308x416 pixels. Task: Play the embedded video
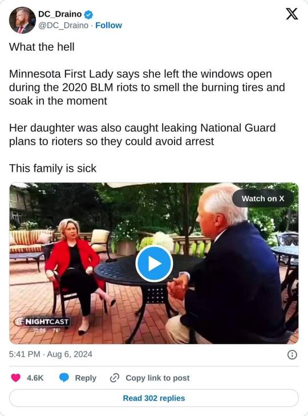pyautogui.click(x=154, y=264)
